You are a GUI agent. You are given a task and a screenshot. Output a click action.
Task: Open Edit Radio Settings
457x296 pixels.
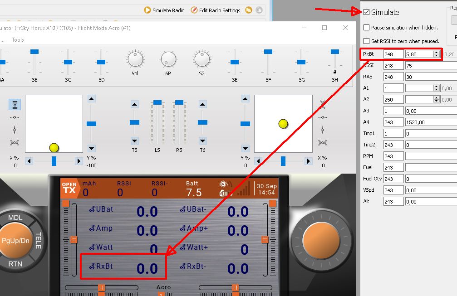pos(216,10)
